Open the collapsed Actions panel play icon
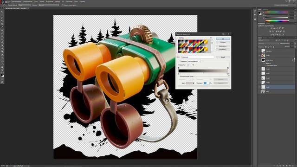This screenshot has height=167, width=297. pyautogui.click(x=255, y=14)
